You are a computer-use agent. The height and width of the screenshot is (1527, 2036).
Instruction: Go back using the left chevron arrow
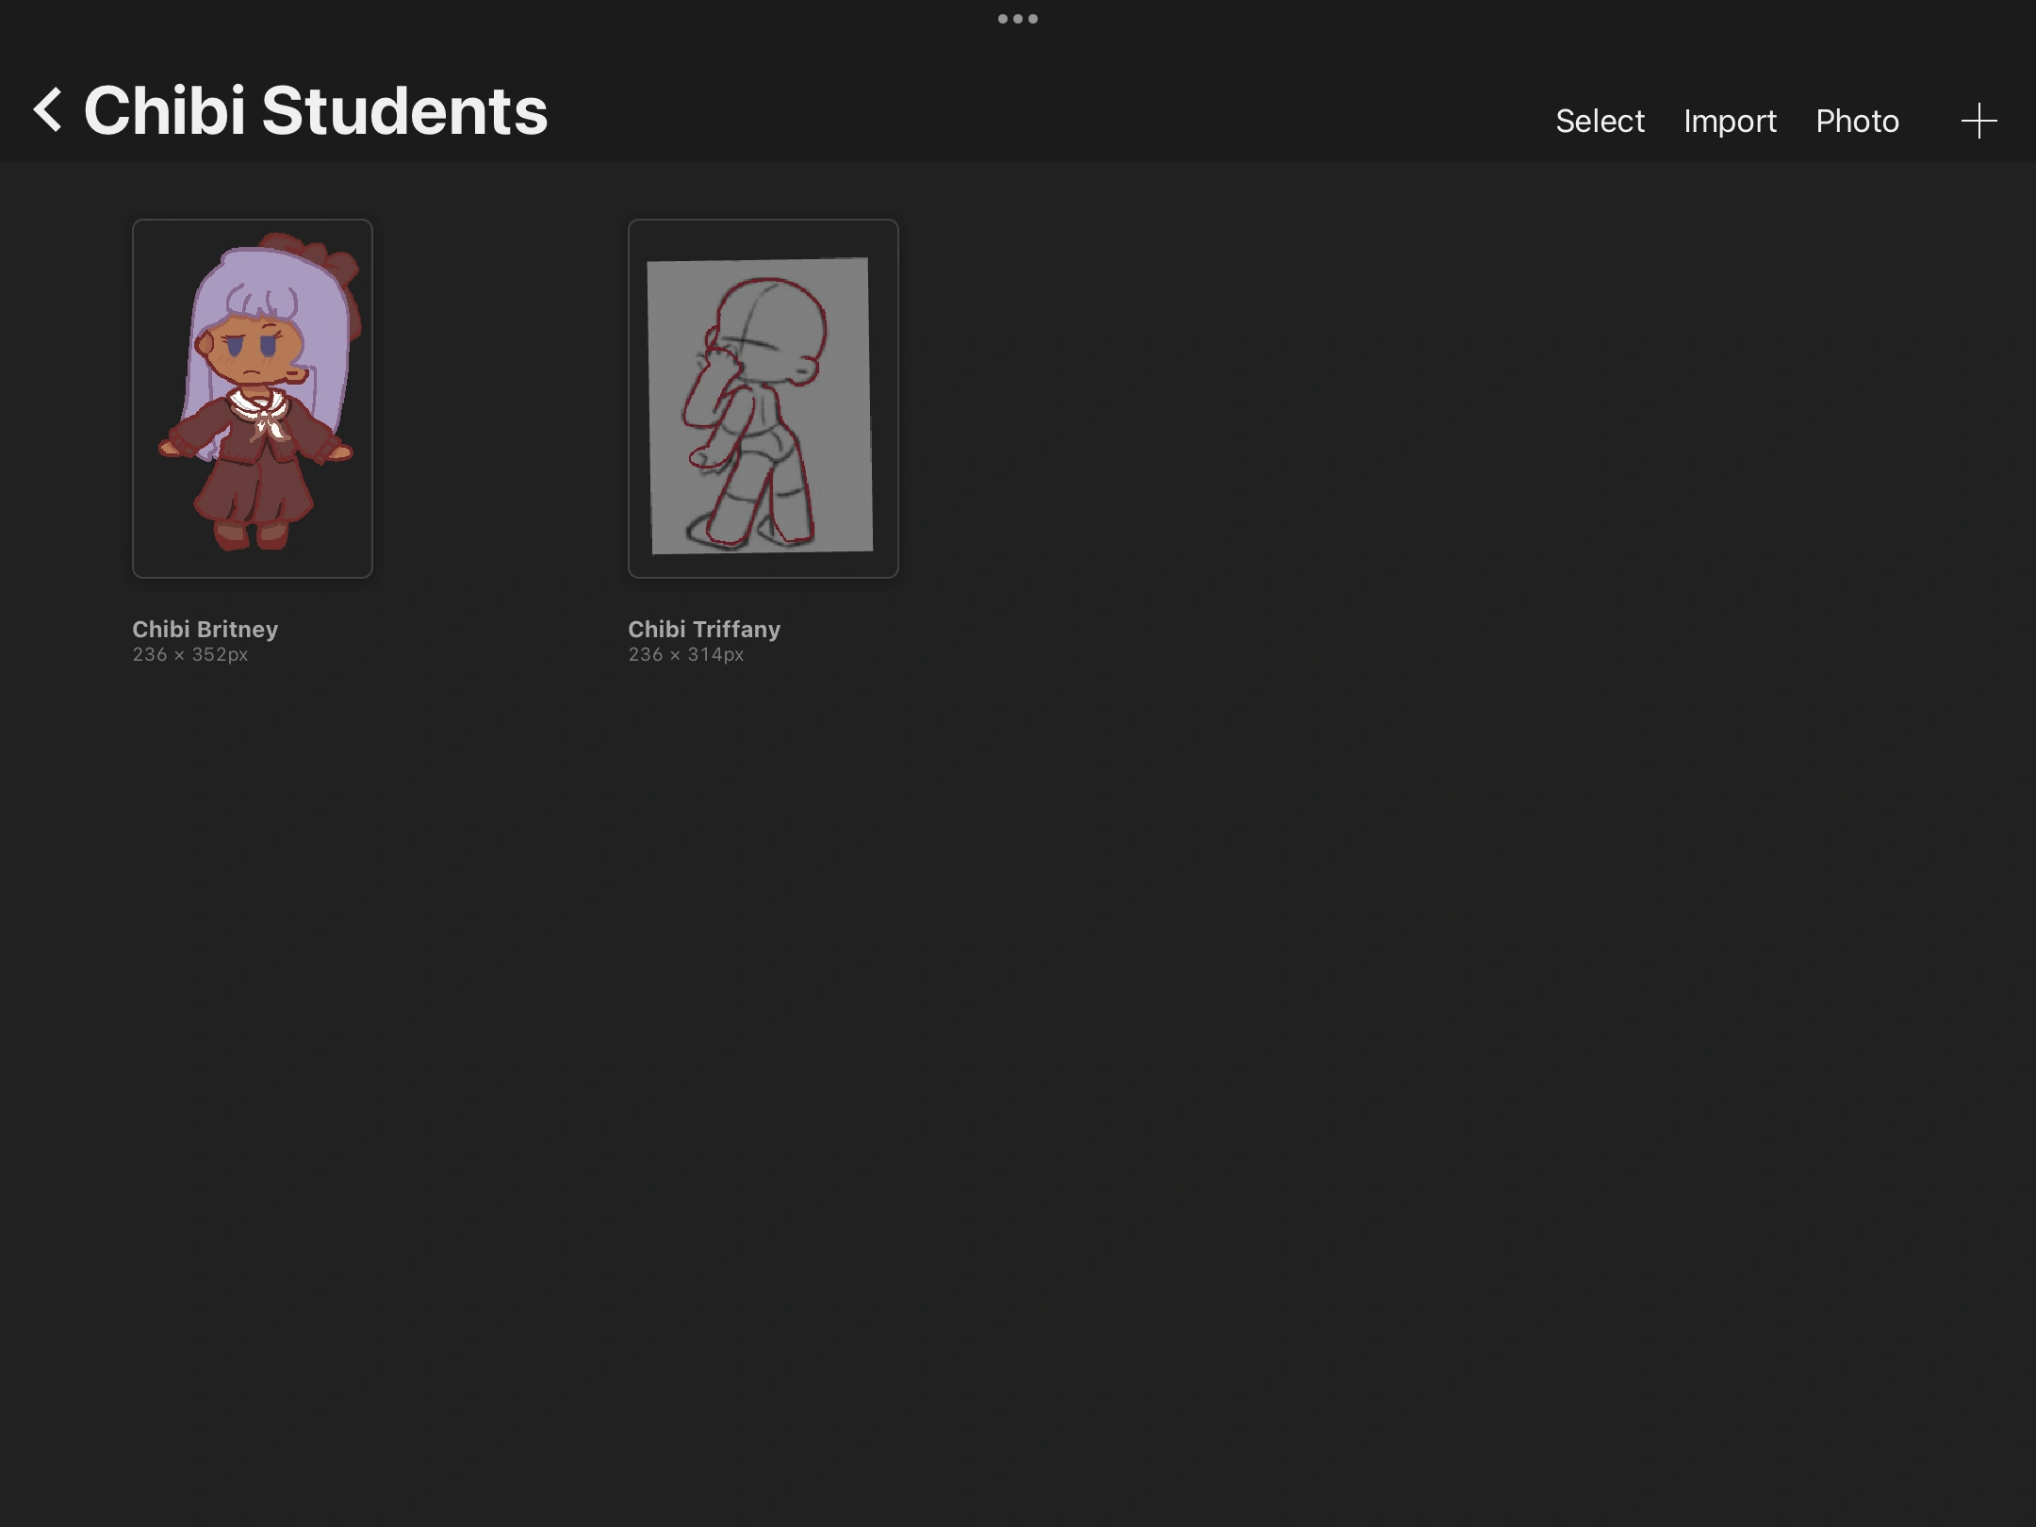(x=47, y=110)
